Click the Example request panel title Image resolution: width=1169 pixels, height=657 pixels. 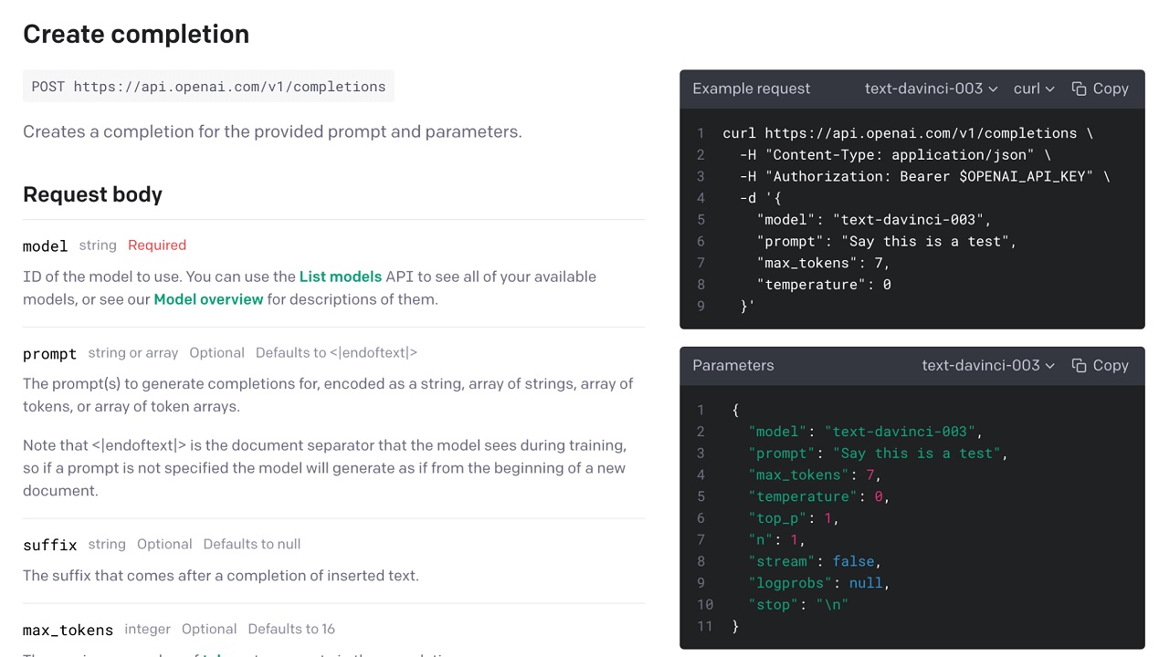751,89
